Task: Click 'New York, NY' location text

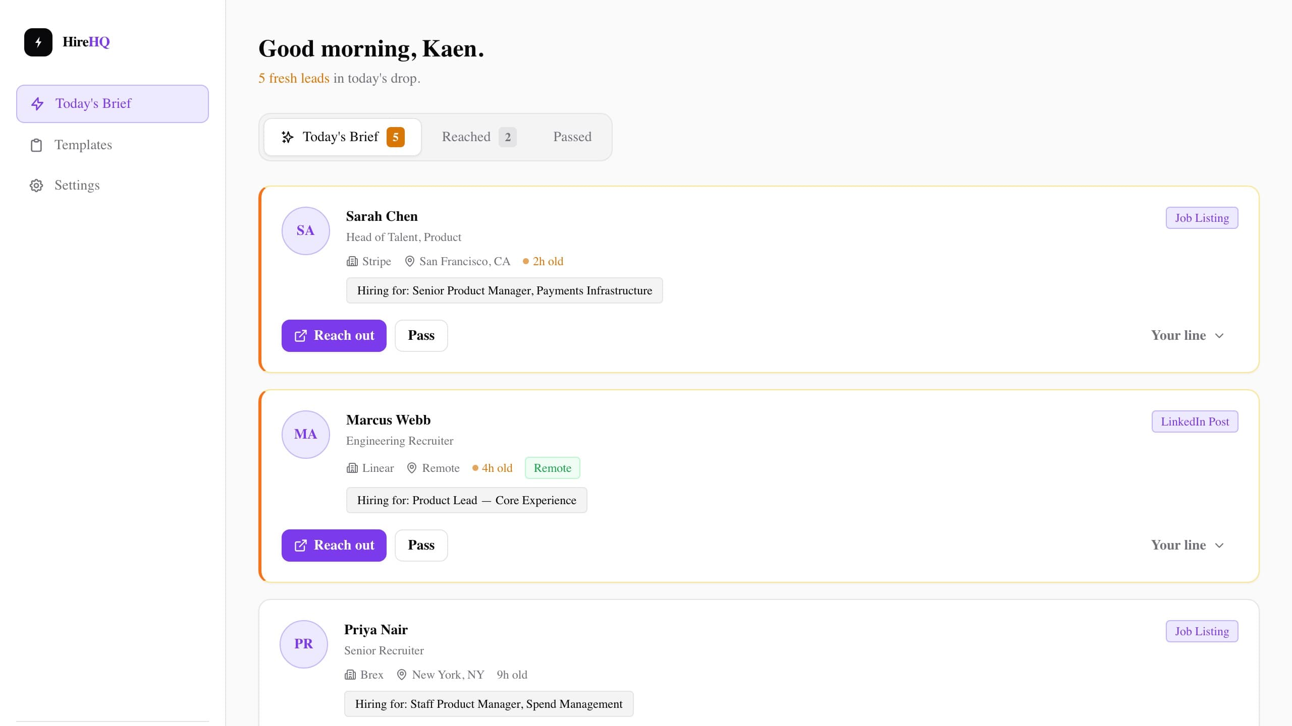Action: (448, 675)
